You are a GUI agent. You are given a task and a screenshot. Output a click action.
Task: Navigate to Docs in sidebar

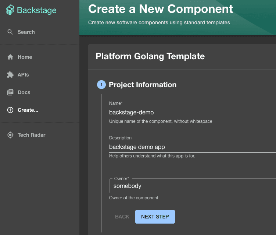pyautogui.click(x=40, y=92)
